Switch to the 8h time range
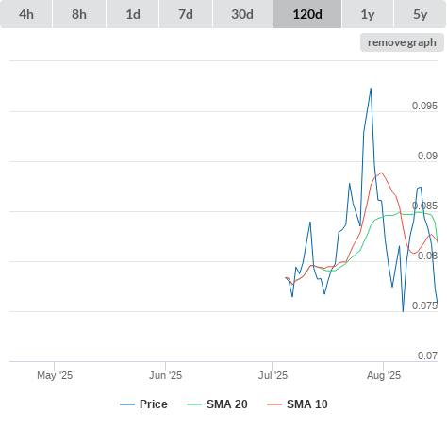This screenshot has height=429, width=447. click(79, 14)
